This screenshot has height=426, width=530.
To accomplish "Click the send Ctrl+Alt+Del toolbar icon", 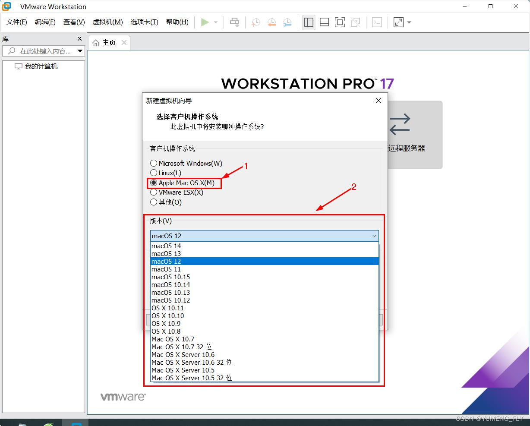I will 235,22.
